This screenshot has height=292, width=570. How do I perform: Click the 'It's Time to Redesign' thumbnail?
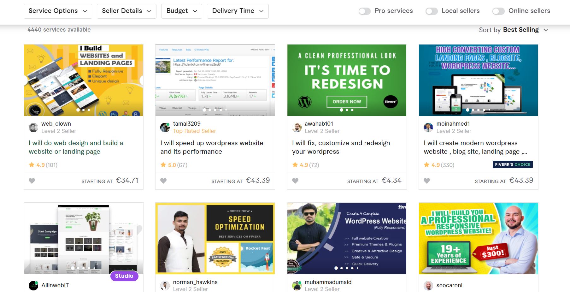click(347, 80)
